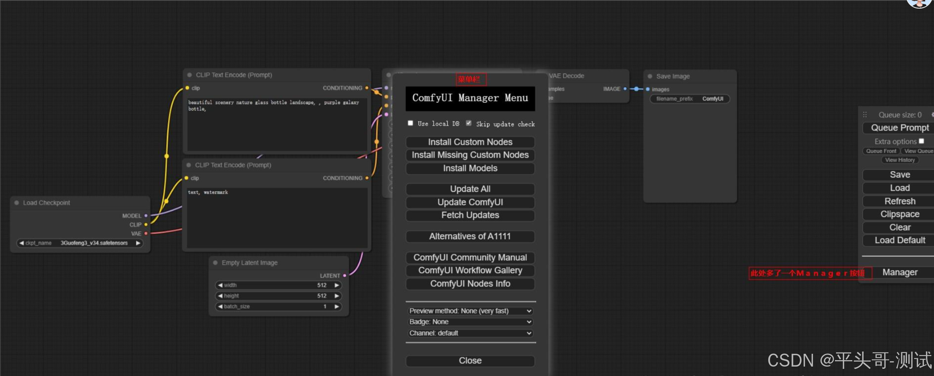
Task: Decrease batch_size with left arrow
Action: tap(220, 306)
